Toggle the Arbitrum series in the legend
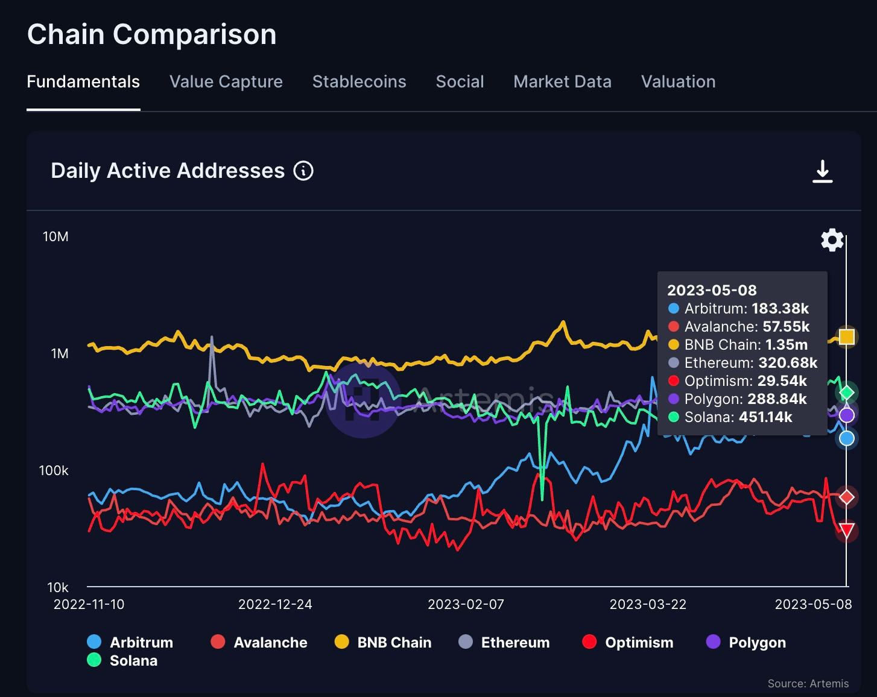This screenshot has width=877, height=697. click(130, 642)
